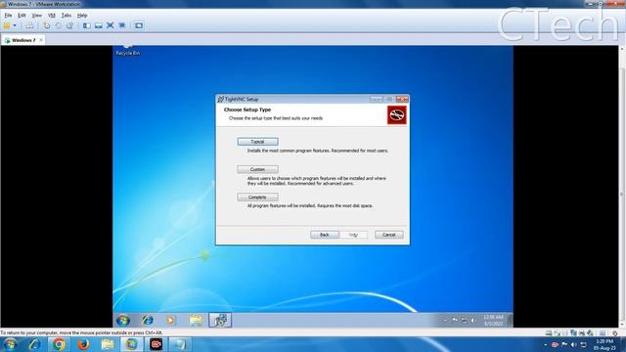This screenshot has width=626, height=352.
Task: Open the snapshot manager toolbar icon
Action: click(69, 25)
